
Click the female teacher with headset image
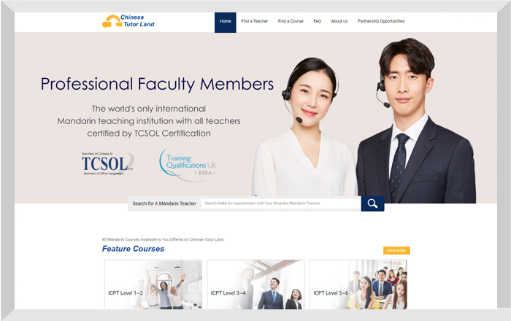[304, 128]
